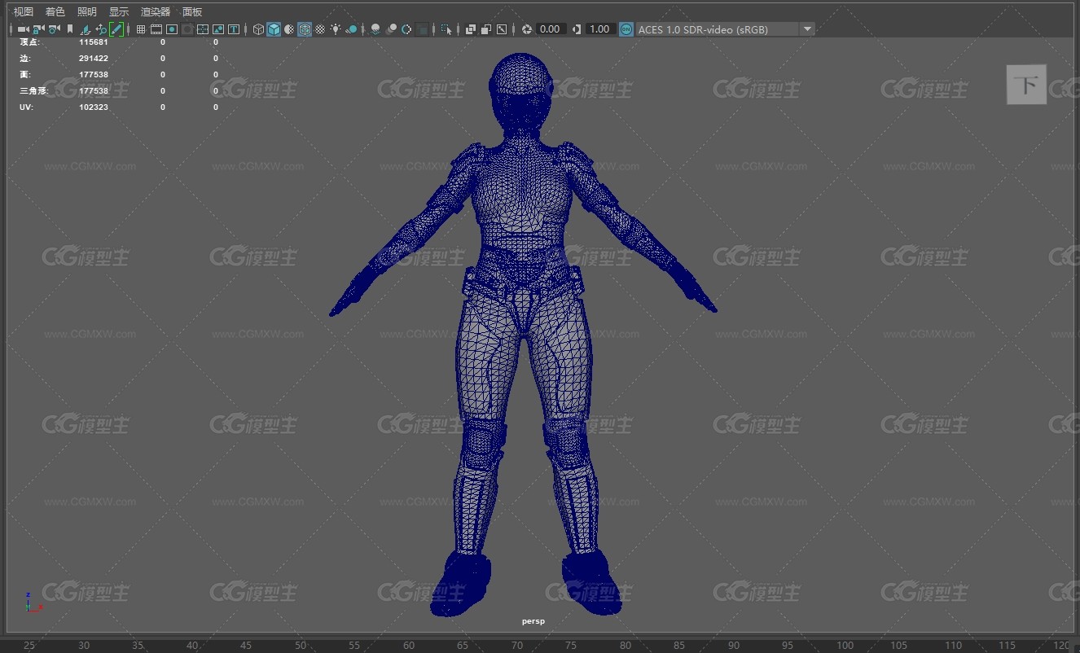Click the Safe Title icon

click(x=234, y=29)
